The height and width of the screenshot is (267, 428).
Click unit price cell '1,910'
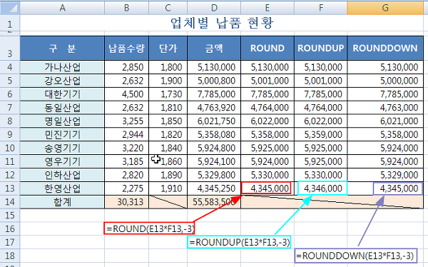(168, 188)
